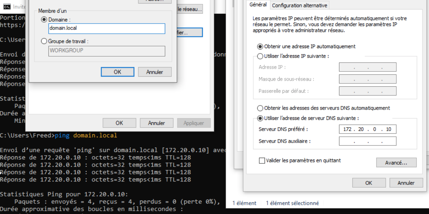Switch to the Général tab
The height and width of the screenshot is (214, 429).
click(x=258, y=5)
